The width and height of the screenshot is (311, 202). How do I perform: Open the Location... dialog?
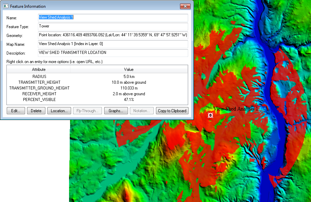pos(59,111)
